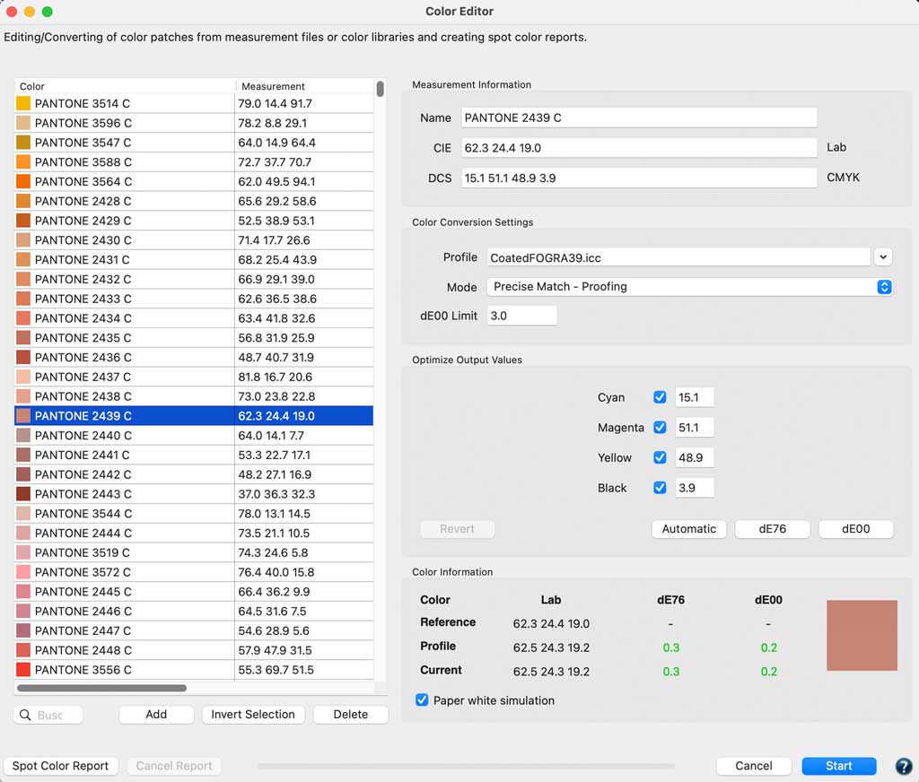Click the Start button
Screen dimensions: 919x782
(x=839, y=766)
